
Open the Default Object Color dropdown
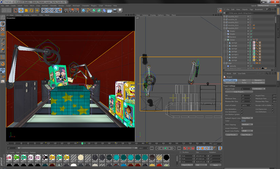pyautogui.click(x=247, y=118)
